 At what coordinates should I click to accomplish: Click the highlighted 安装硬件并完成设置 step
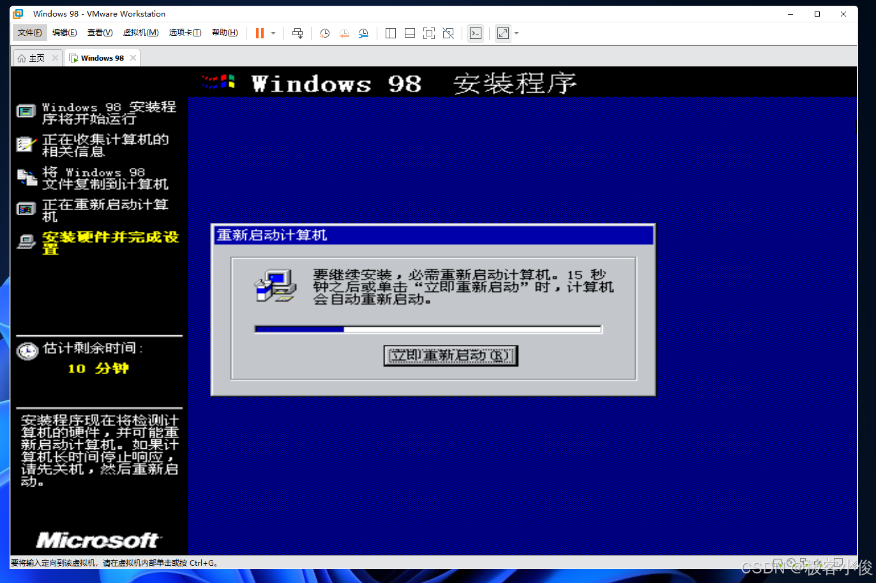point(110,243)
